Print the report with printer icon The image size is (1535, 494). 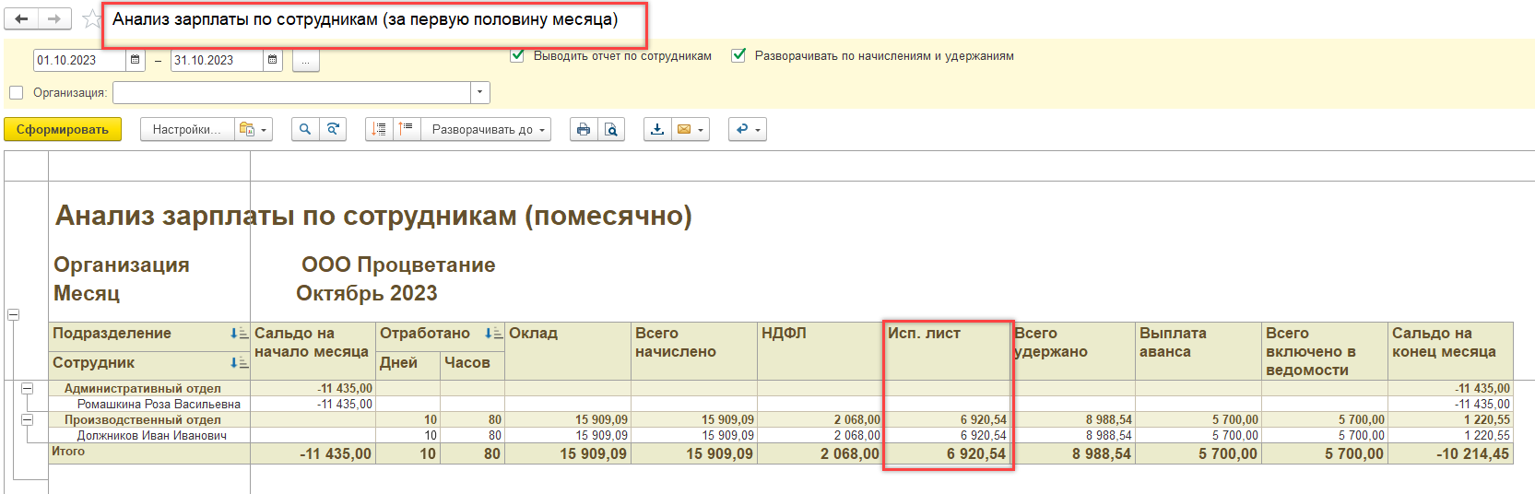coord(584,129)
